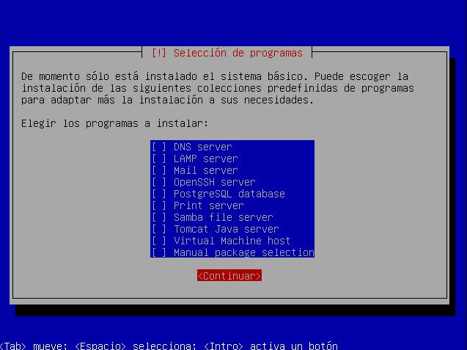Enable Virtual Machine host checkbox
The height and width of the screenshot is (350, 467).
(x=159, y=241)
